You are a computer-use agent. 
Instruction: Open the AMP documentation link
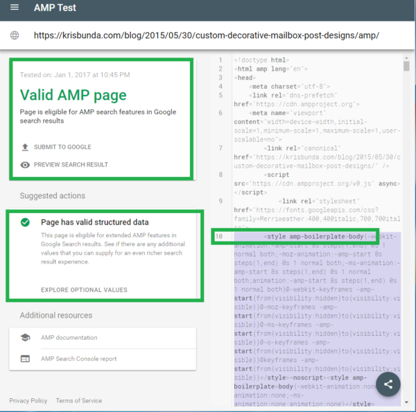(x=69, y=338)
